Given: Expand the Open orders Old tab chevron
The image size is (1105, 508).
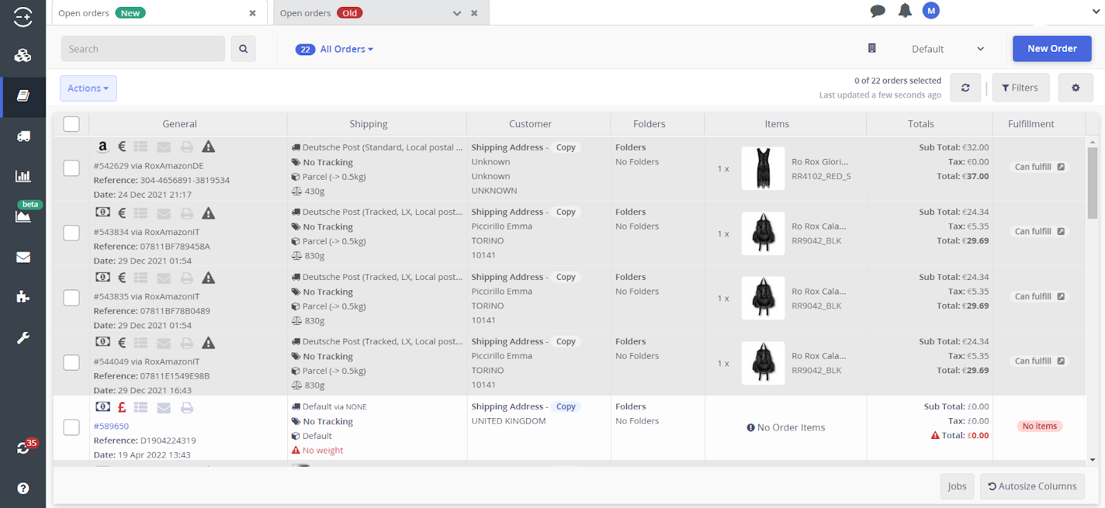Looking at the screenshot, I should coord(457,13).
